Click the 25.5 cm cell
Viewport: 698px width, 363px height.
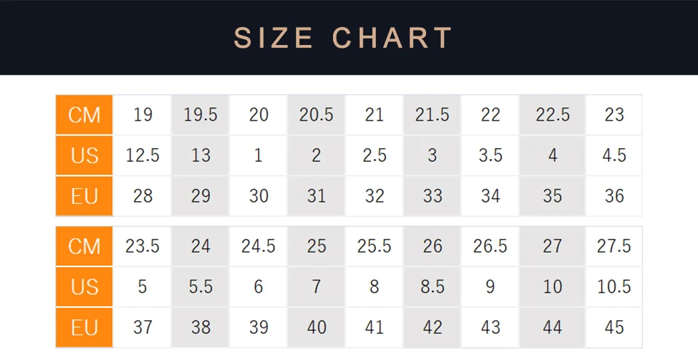click(374, 246)
